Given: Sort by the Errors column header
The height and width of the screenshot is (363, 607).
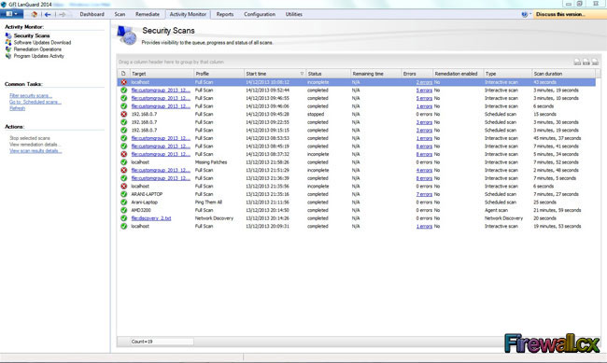Looking at the screenshot, I should 416,74.
